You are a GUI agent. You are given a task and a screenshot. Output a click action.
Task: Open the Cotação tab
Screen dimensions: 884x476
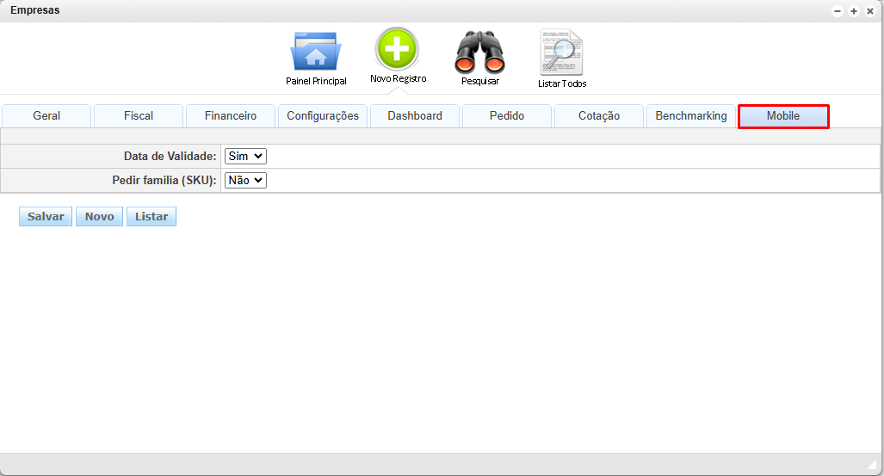(x=599, y=116)
